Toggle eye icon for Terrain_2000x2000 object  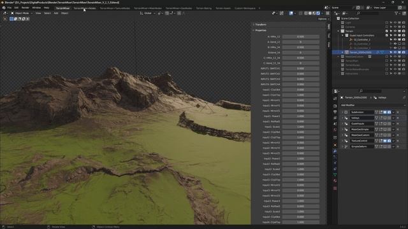[395, 52]
